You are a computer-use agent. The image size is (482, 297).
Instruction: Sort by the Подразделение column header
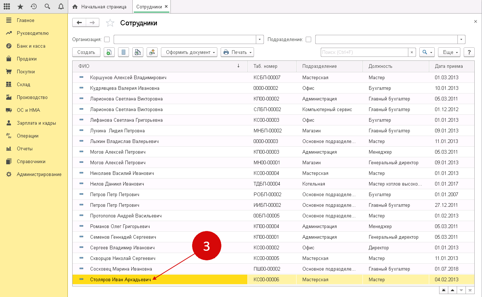(330, 66)
